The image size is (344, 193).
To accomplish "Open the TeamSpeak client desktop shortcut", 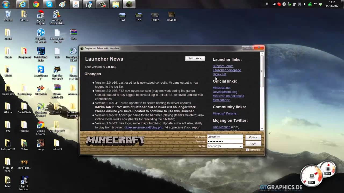I will pyautogui.click(x=73, y=55).
